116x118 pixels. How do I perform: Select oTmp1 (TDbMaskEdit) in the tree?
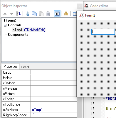click(29, 30)
